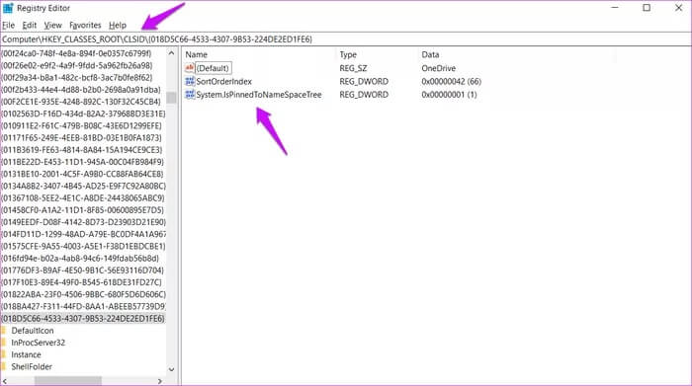Viewport: 692px width, 386px height.
Task: Click the tree scrollbar down arrow
Action: pos(171,369)
